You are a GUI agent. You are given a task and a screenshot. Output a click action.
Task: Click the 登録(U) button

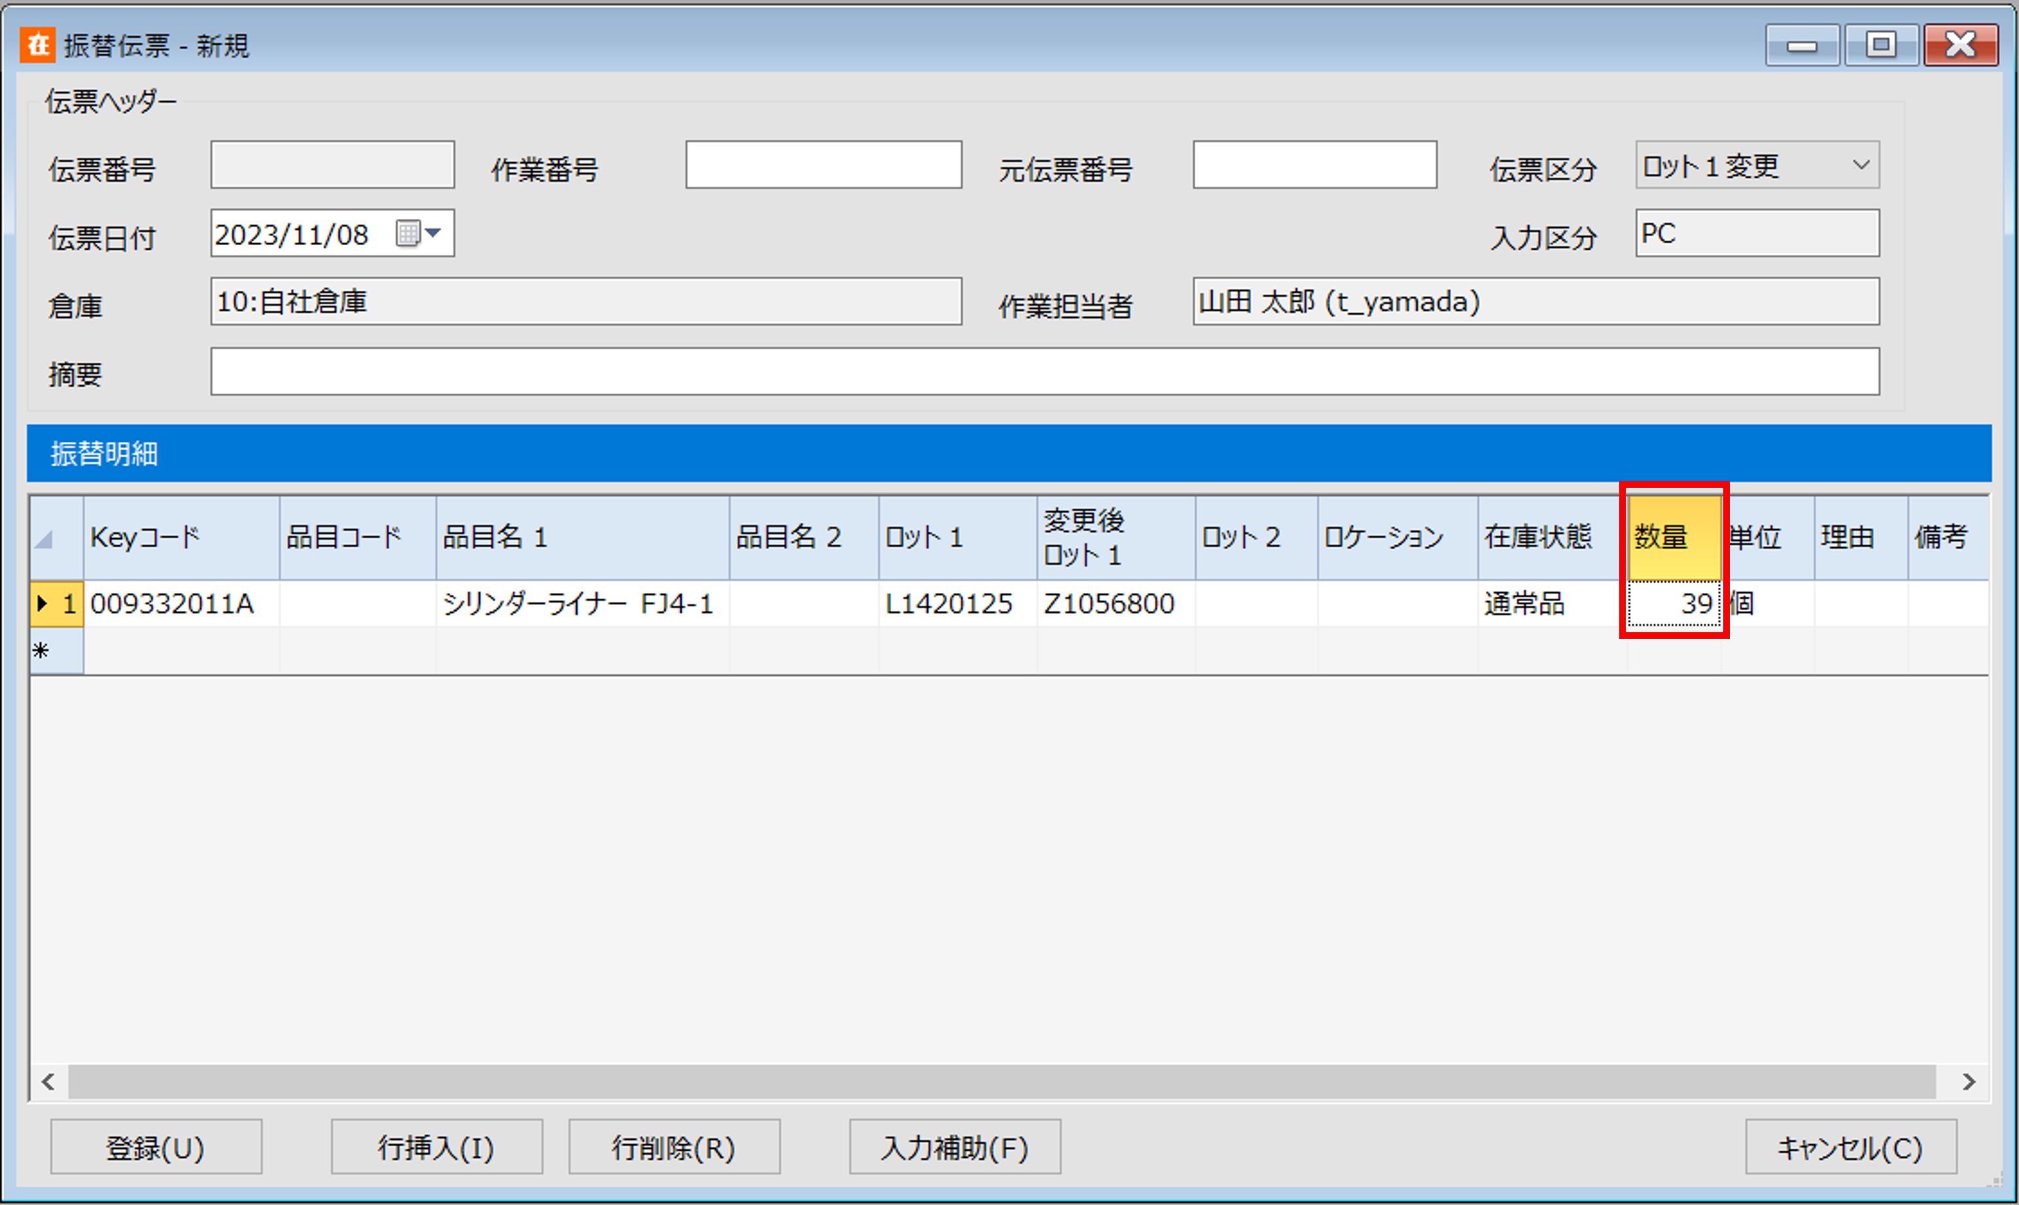point(156,1147)
